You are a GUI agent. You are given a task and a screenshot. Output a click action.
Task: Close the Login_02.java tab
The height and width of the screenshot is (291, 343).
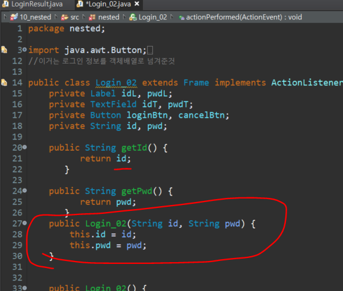[137, 4]
